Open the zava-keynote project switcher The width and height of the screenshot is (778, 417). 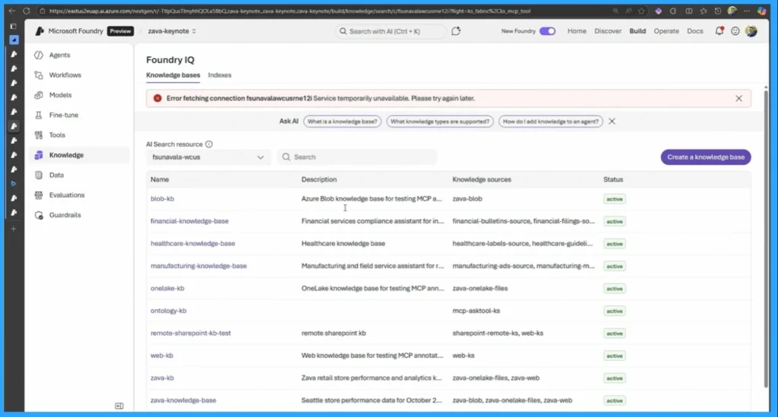pyautogui.click(x=172, y=30)
